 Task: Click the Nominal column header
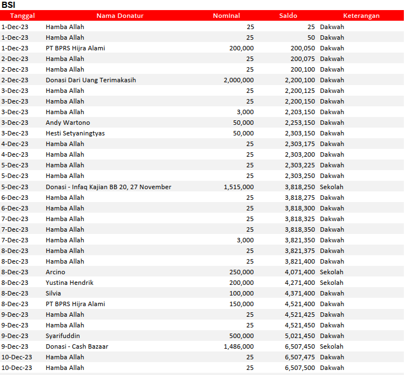point(226,16)
